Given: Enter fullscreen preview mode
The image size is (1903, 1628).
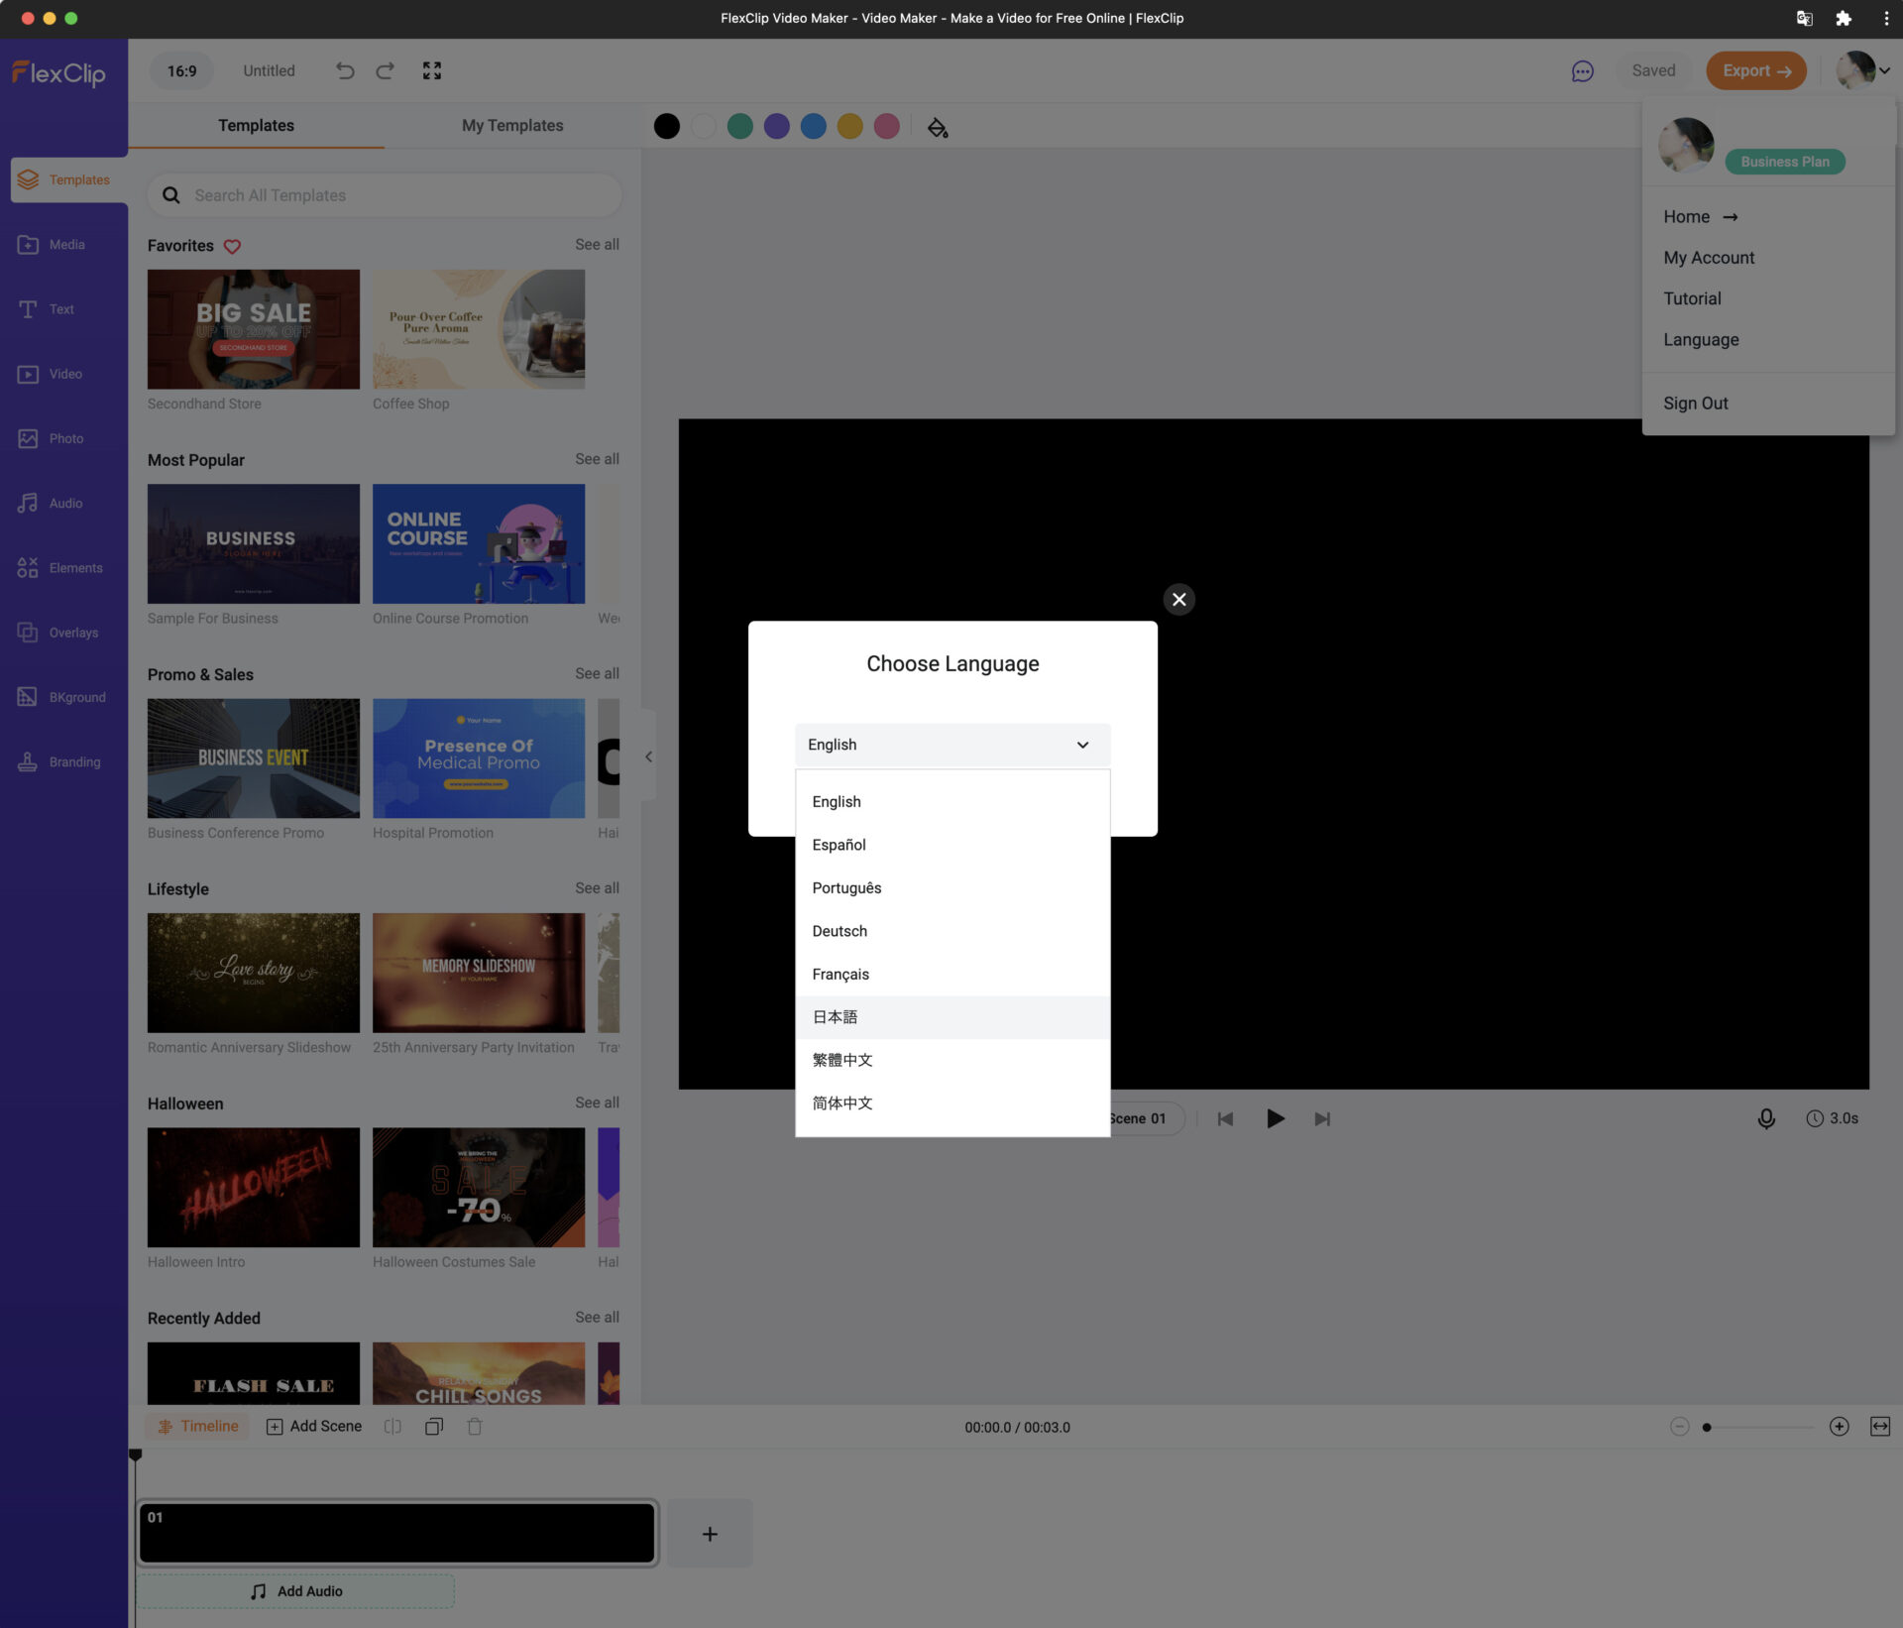Looking at the screenshot, I should 431,70.
